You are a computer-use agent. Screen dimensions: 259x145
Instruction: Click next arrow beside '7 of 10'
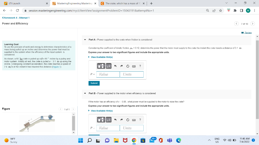click(252, 23)
